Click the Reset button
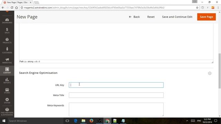 click(151, 17)
